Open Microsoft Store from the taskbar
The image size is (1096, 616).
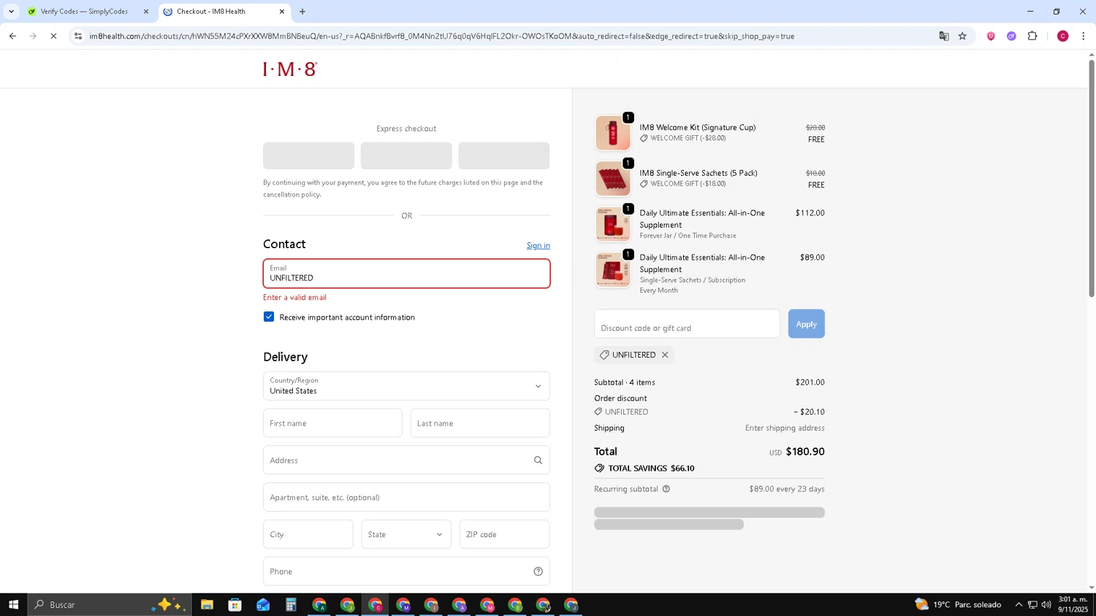(x=235, y=604)
